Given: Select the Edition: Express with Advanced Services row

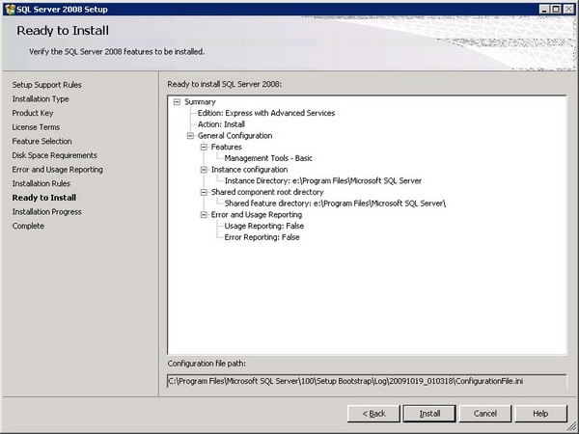Looking at the screenshot, I should [x=266, y=113].
